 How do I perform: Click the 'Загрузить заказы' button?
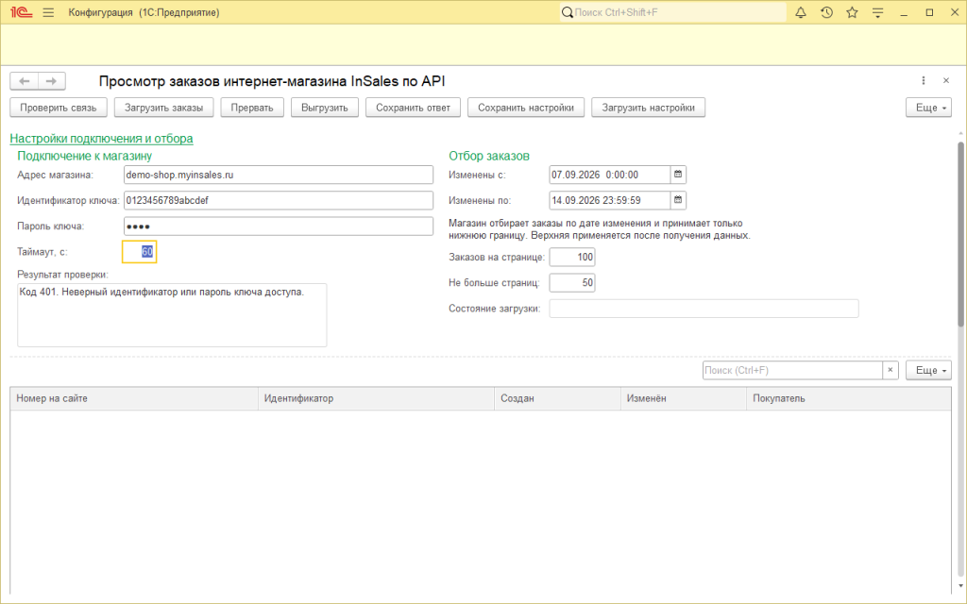click(x=163, y=108)
